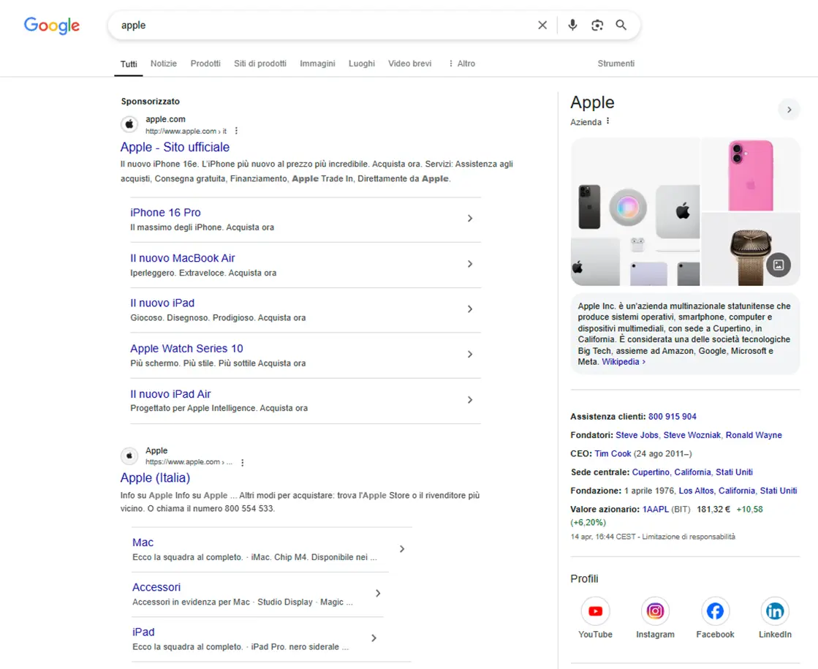Click chevron on Apple Watch Series 10 row
Image resolution: width=818 pixels, height=669 pixels.
click(470, 355)
